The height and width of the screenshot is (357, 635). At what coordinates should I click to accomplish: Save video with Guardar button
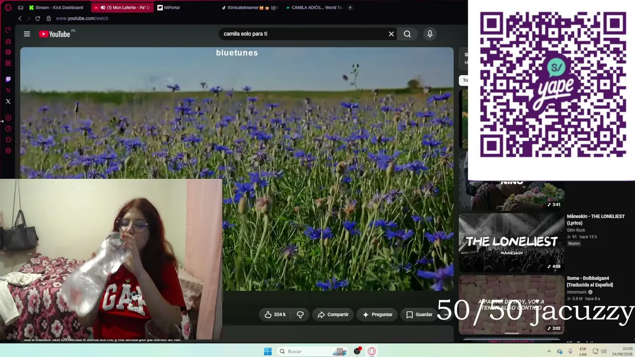tap(419, 314)
